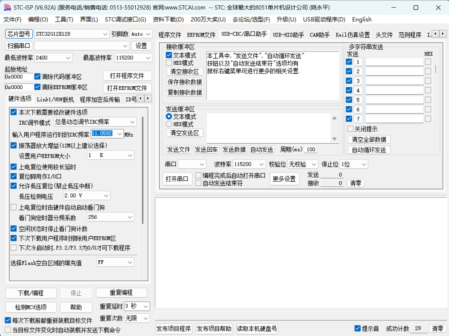Open 文件(F) menu
This screenshot has height=336, width=449.
[12, 19]
